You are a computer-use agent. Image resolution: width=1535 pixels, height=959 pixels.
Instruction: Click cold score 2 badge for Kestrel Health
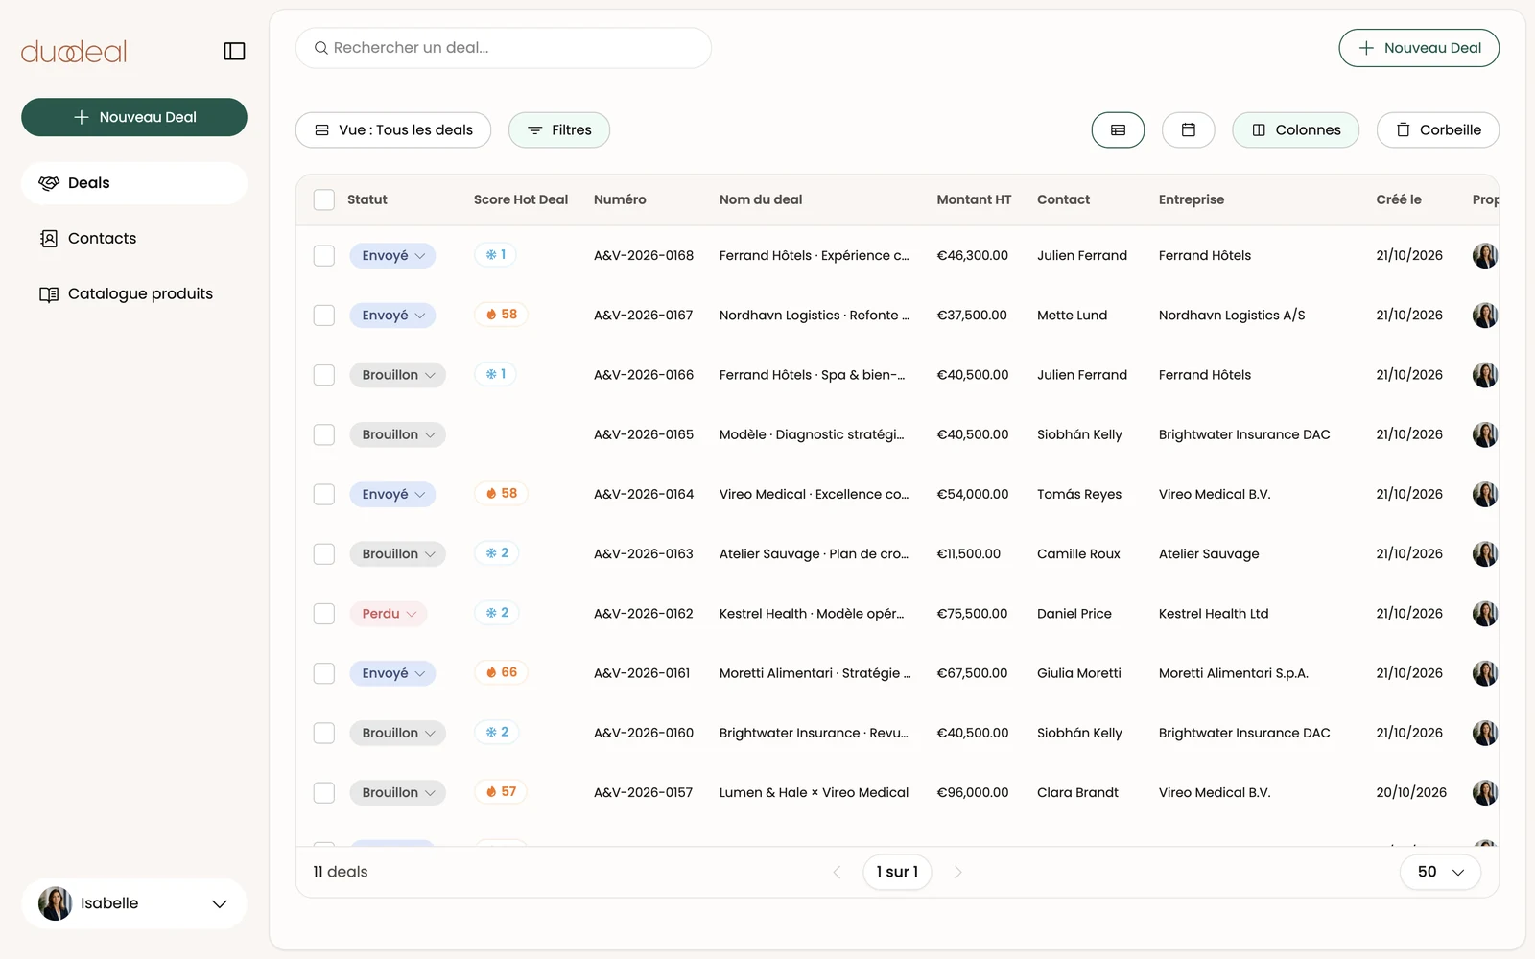point(497,613)
